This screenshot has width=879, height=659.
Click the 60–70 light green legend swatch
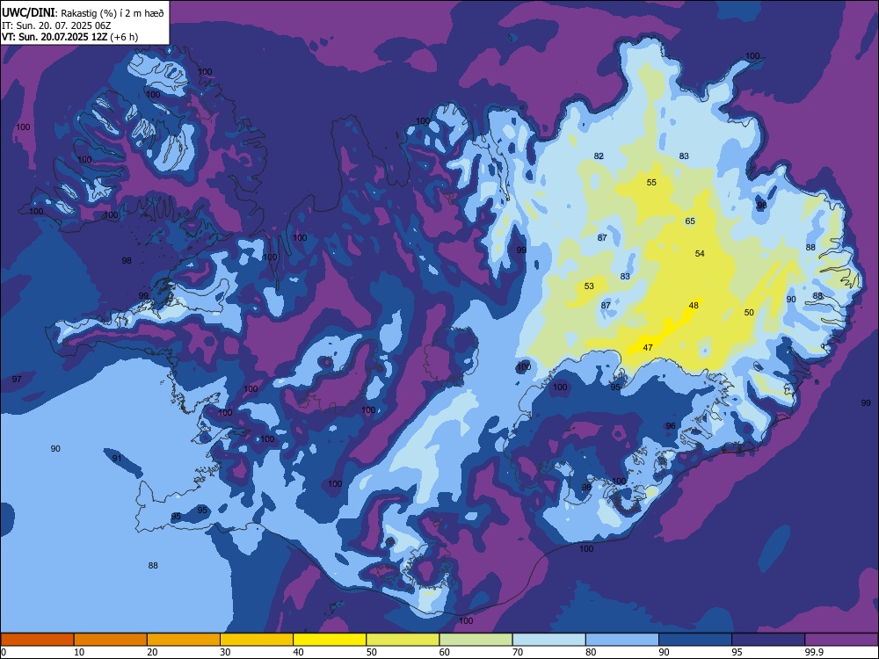[x=476, y=640]
